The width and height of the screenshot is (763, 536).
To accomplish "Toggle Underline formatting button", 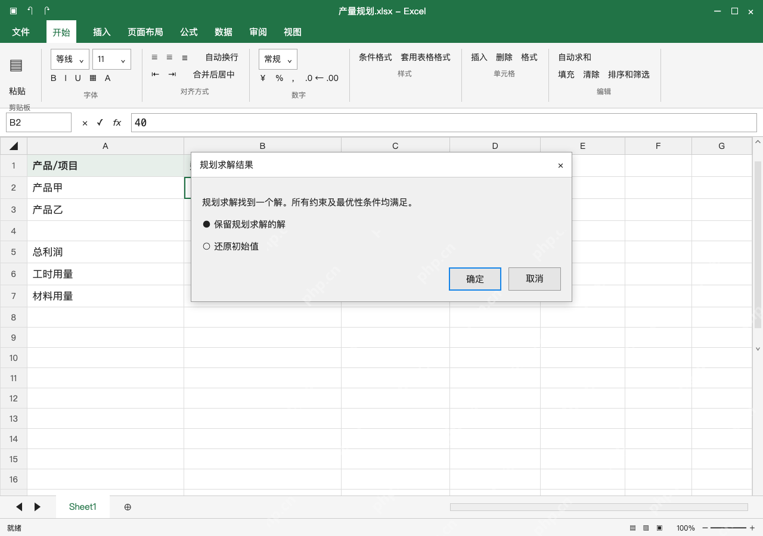I will coord(77,78).
